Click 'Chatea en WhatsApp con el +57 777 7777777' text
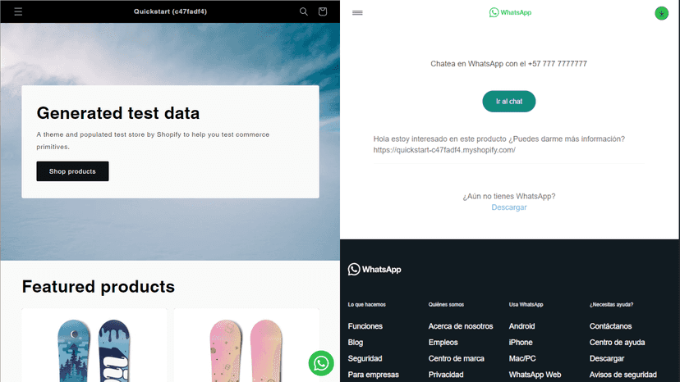Image resolution: width=680 pixels, height=382 pixels. [x=508, y=64]
